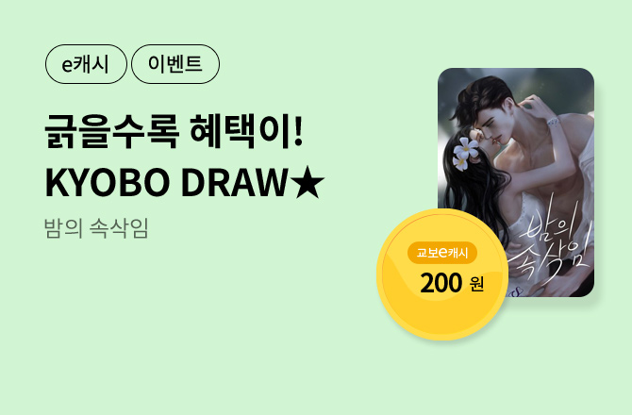This screenshot has height=415, width=632.
Task: Click the 200 number on the coin
Action: (441, 283)
